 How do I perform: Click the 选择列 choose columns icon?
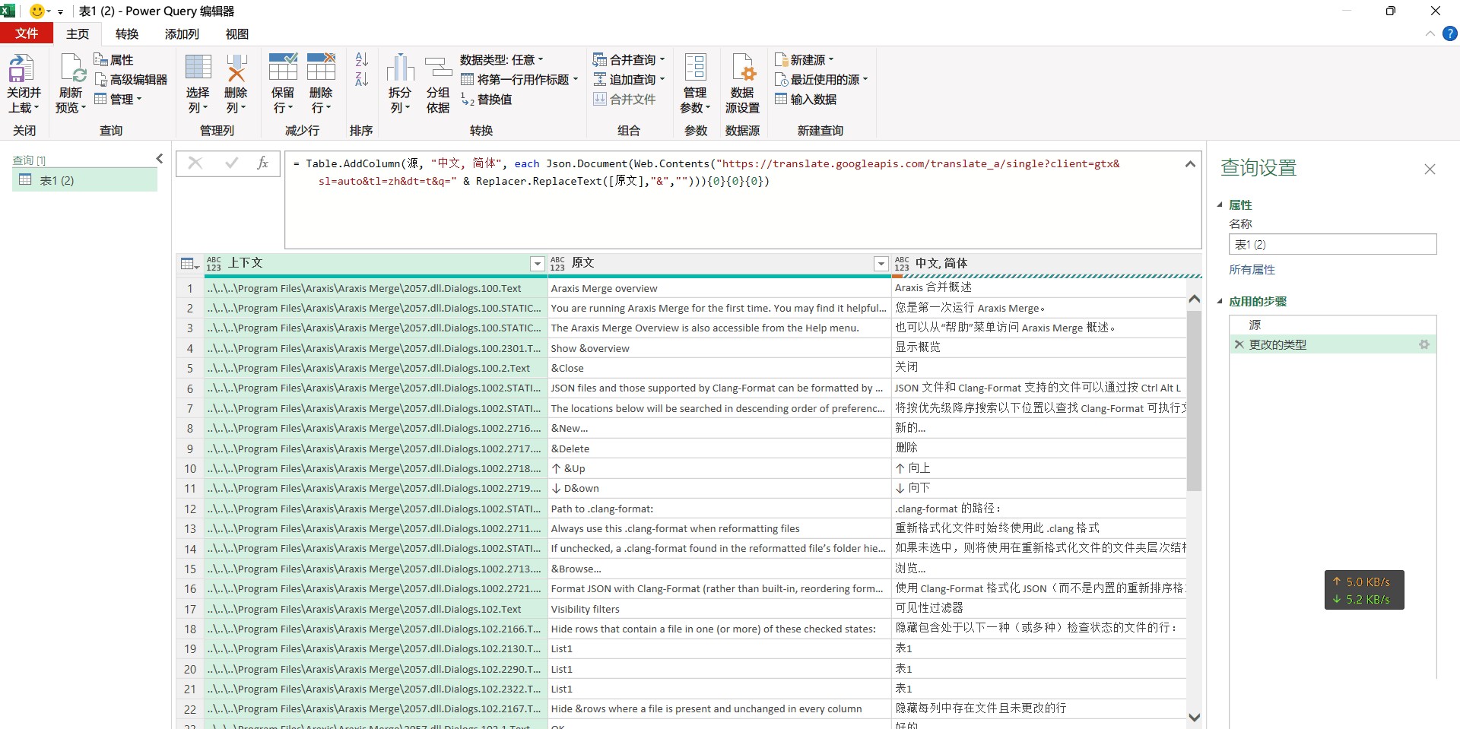tap(198, 68)
